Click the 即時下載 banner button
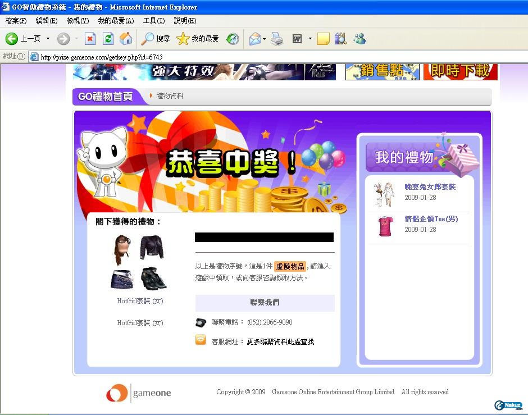The image size is (528, 415). [x=461, y=72]
